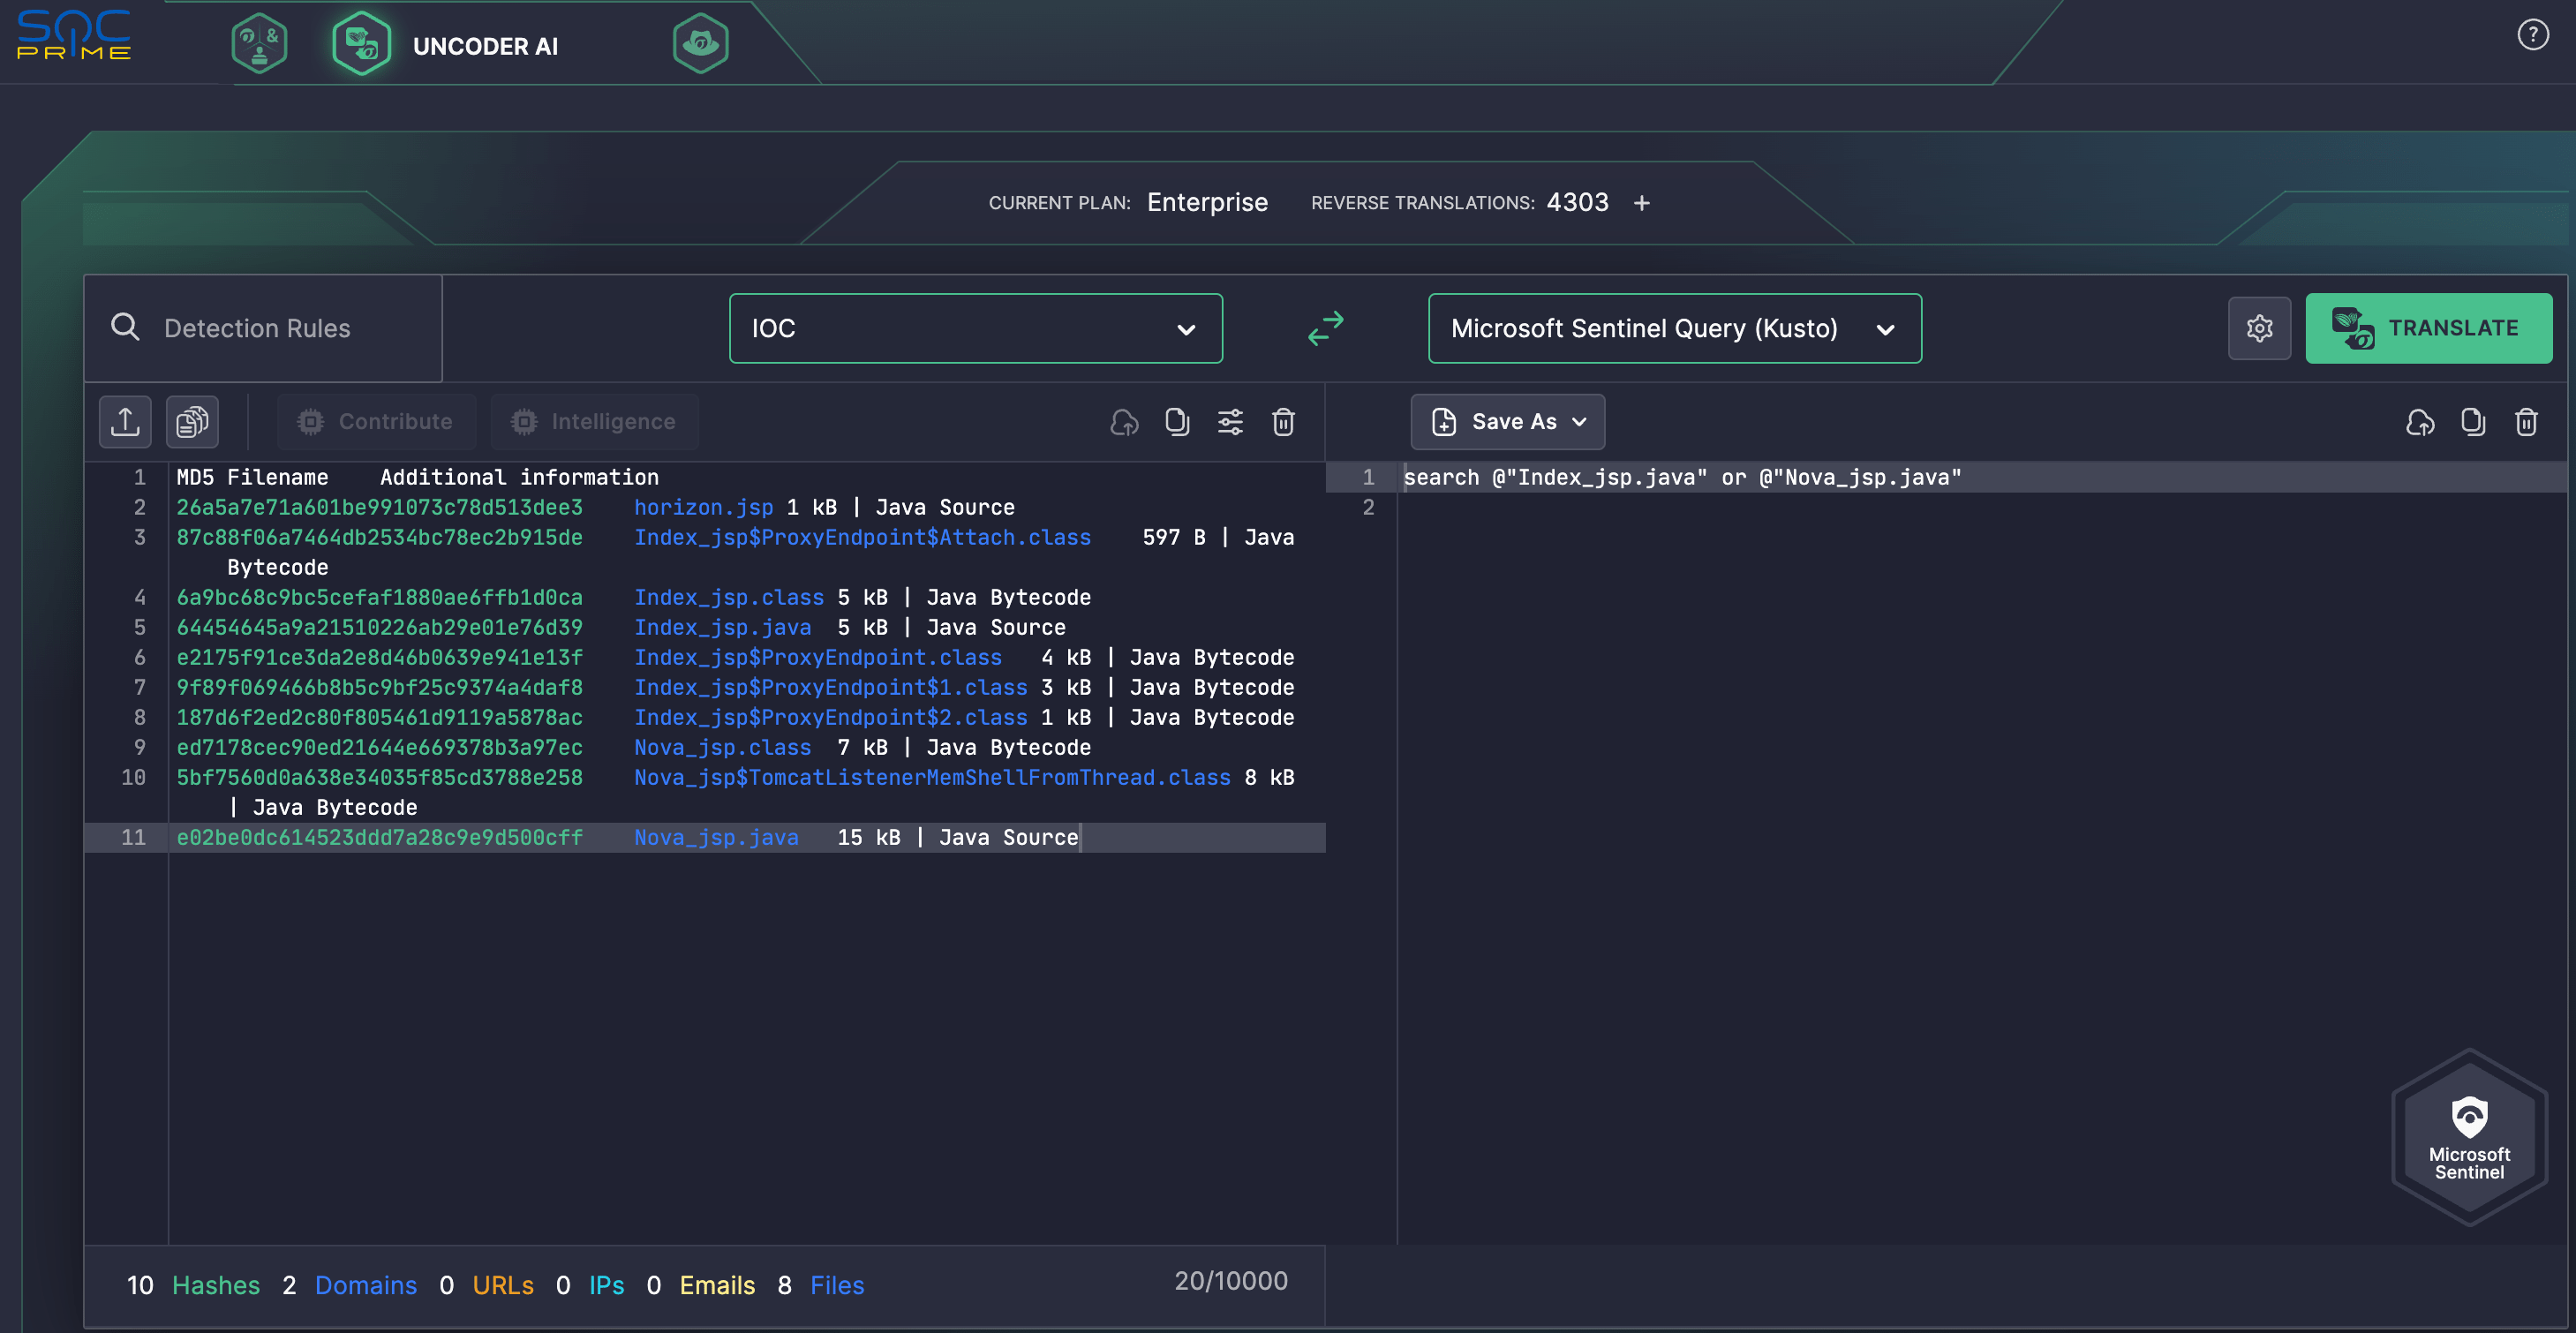Expand the Microsoft Sentinel Query (Kusto) target dropdown
Viewport: 2576px width, 1333px height.
pyautogui.click(x=1674, y=328)
